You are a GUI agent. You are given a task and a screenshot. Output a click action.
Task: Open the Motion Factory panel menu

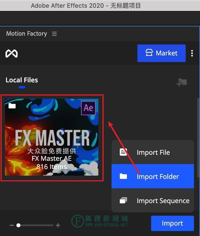[x=54, y=34]
